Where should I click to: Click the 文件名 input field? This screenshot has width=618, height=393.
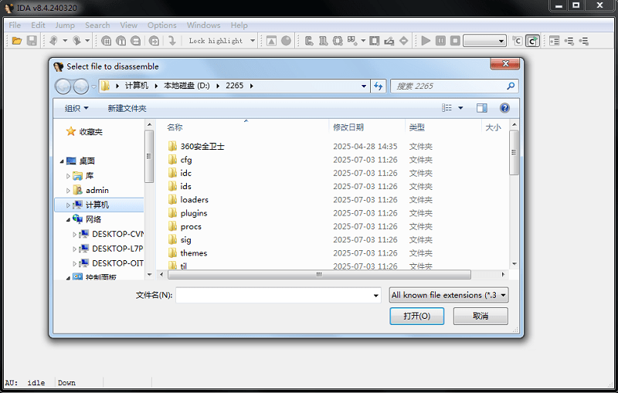[278, 296]
